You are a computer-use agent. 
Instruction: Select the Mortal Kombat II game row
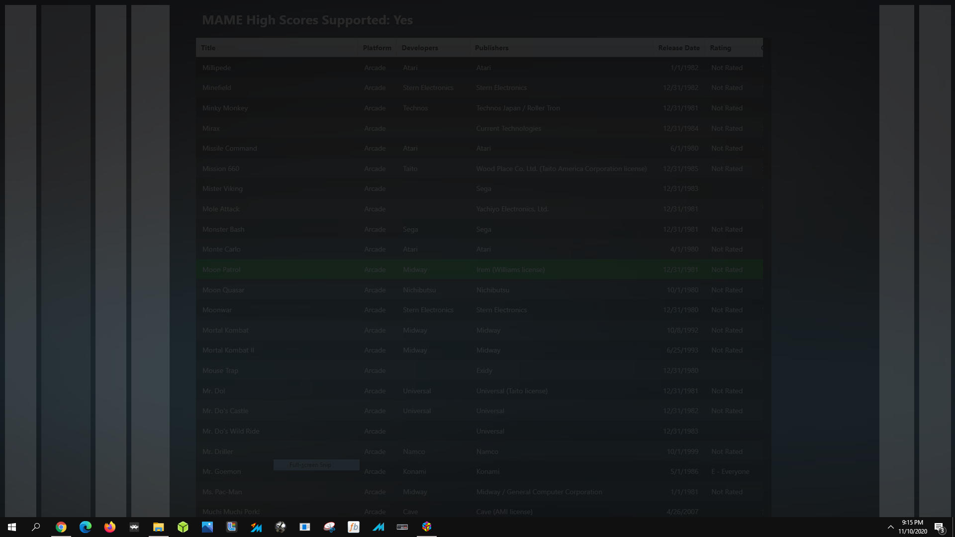479,350
